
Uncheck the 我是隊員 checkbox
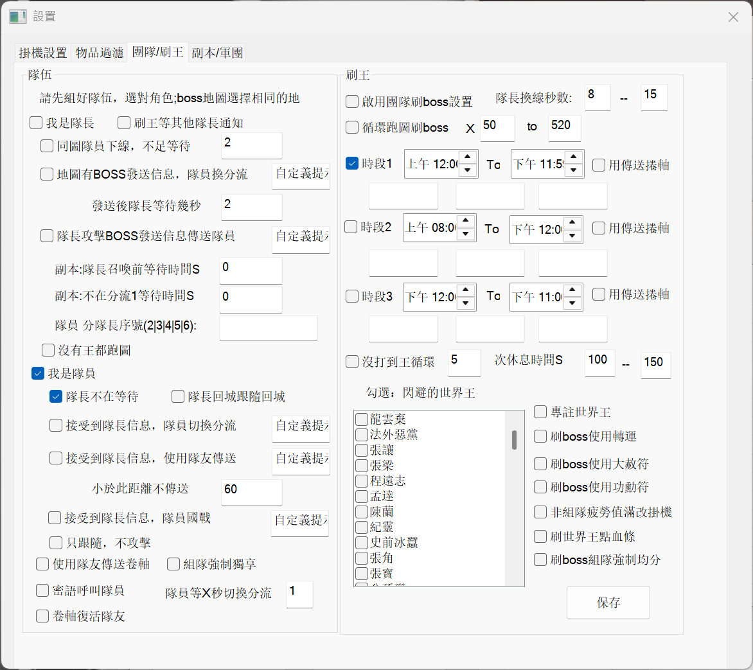pos(38,373)
